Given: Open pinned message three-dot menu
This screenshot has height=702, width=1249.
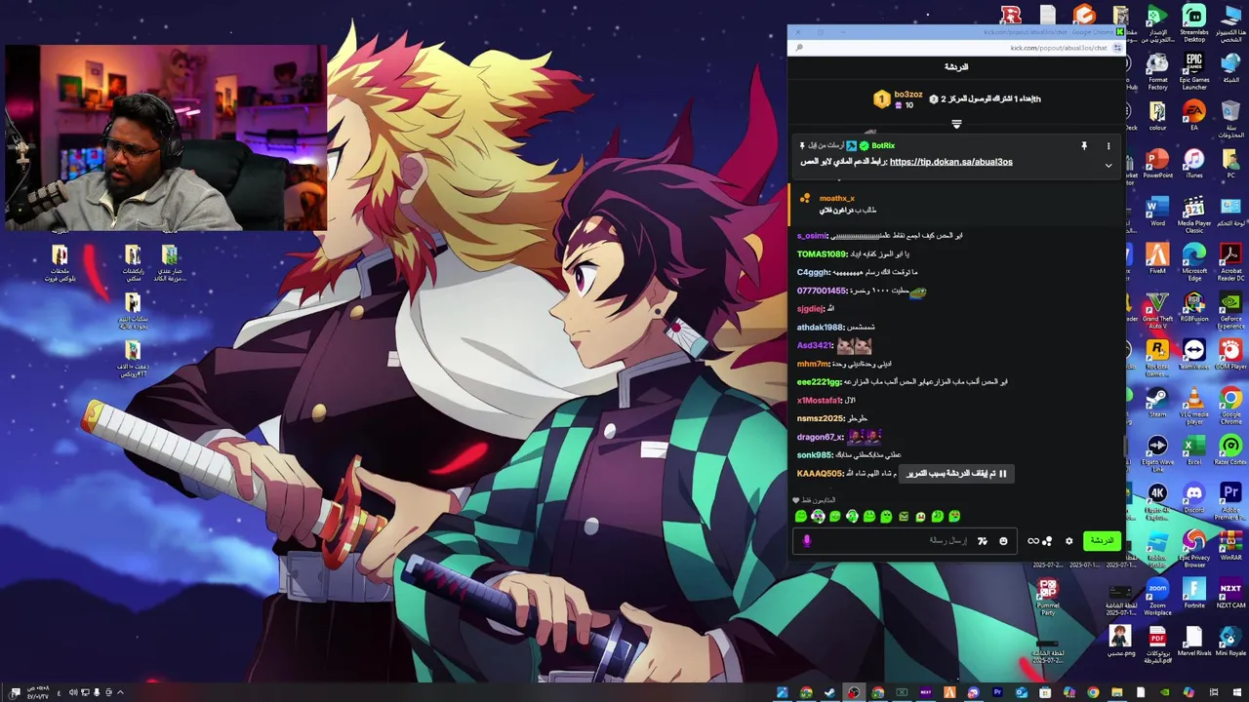Looking at the screenshot, I should (x=1108, y=146).
